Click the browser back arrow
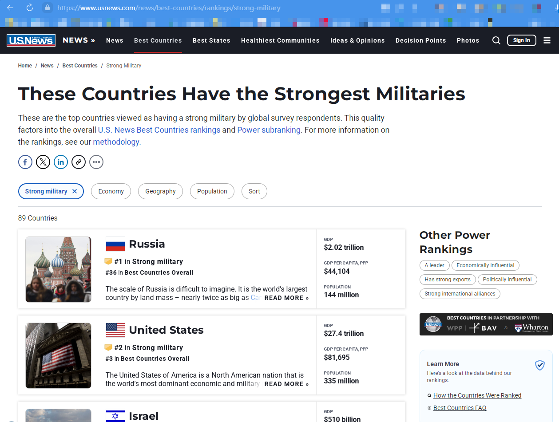The height and width of the screenshot is (422, 559). [x=10, y=8]
